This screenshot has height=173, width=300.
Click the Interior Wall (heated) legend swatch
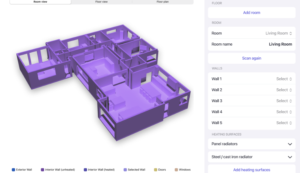pyautogui.click(x=85, y=170)
